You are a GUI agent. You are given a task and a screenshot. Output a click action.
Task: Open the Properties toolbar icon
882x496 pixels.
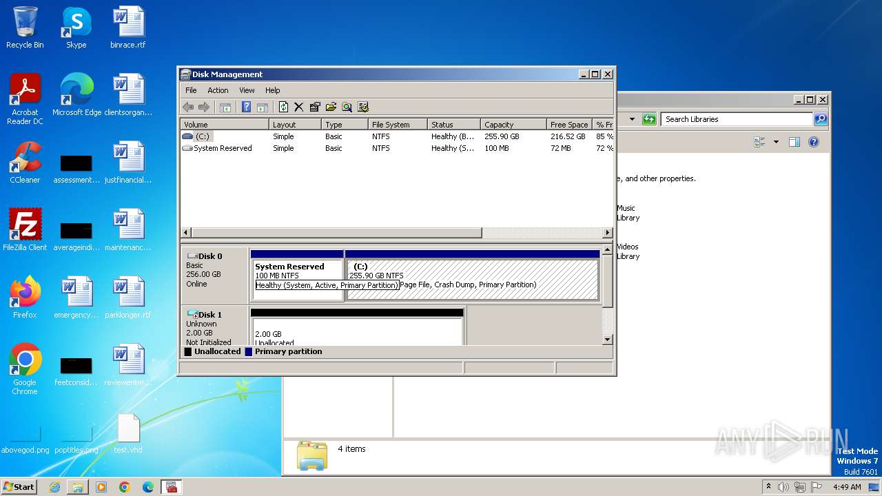(x=315, y=107)
